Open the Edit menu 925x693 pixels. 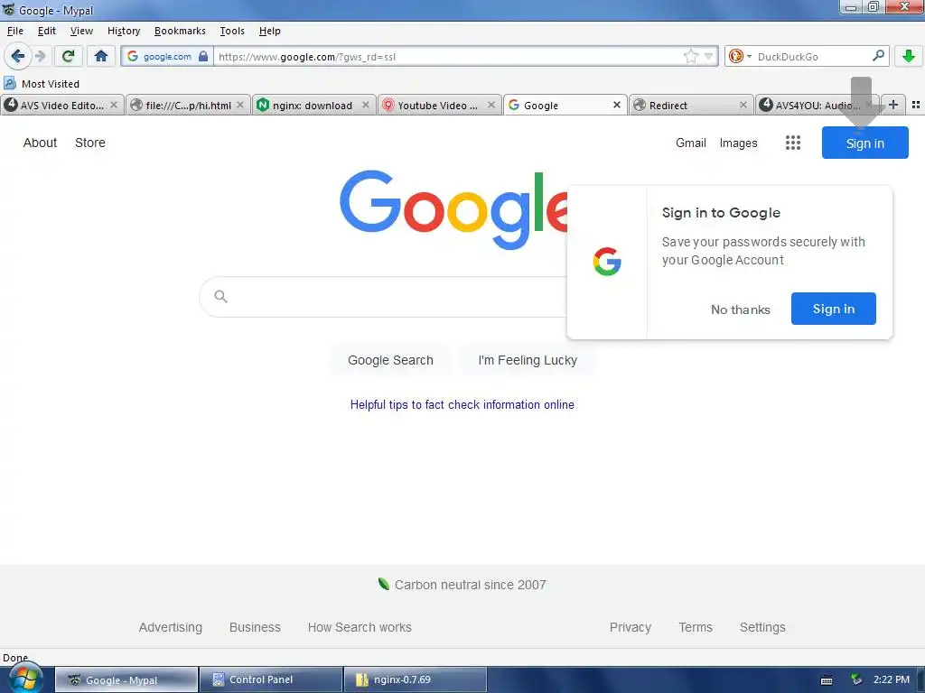(x=47, y=31)
